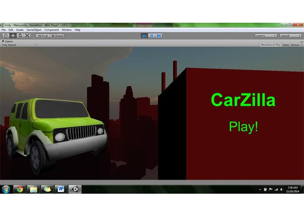Select the Hand tool in toolbar
304x216 pixels.
(x=6, y=36)
